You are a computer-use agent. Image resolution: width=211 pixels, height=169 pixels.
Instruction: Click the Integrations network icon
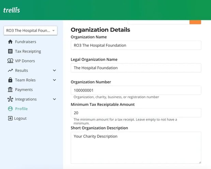pyautogui.click(x=10, y=99)
